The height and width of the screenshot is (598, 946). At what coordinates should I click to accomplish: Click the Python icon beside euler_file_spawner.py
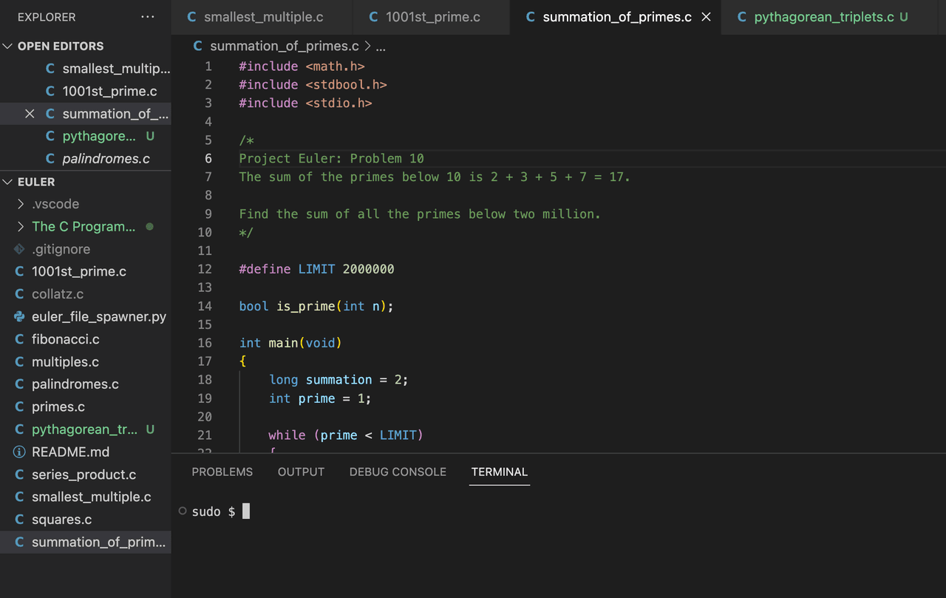(x=20, y=317)
